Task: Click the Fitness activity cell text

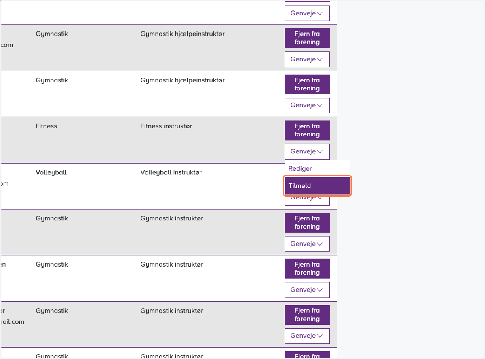Action: tap(46, 126)
